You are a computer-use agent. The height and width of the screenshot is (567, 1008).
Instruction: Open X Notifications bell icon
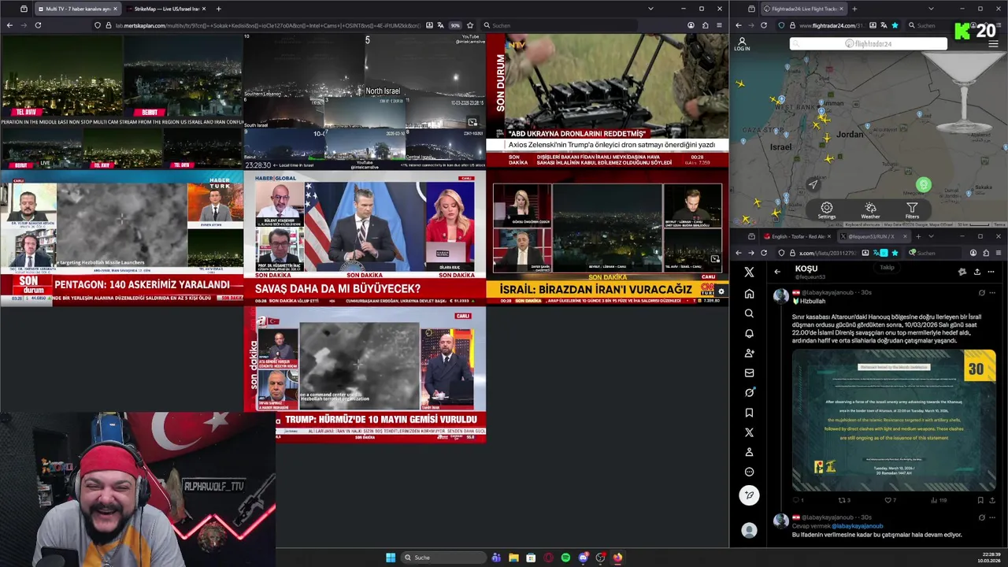[x=749, y=333]
